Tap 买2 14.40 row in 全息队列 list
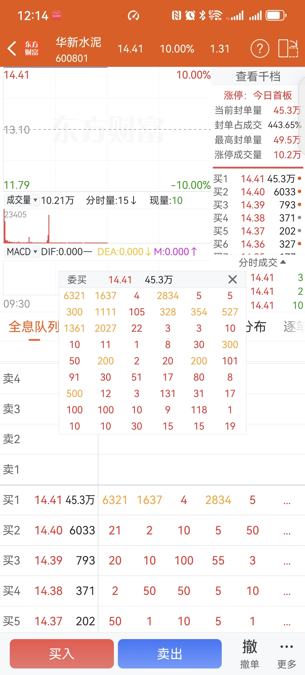305x675 pixels. (152, 530)
